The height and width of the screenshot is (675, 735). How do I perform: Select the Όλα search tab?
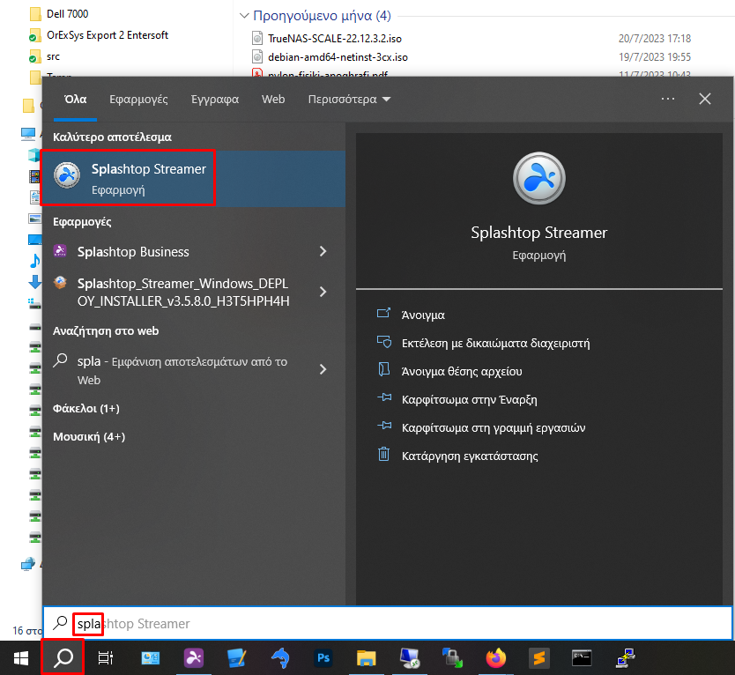click(x=76, y=100)
